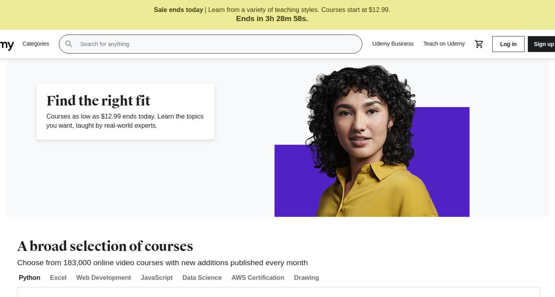Click the hero image of the woman
The width and height of the screenshot is (555, 297).
(x=372, y=141)
